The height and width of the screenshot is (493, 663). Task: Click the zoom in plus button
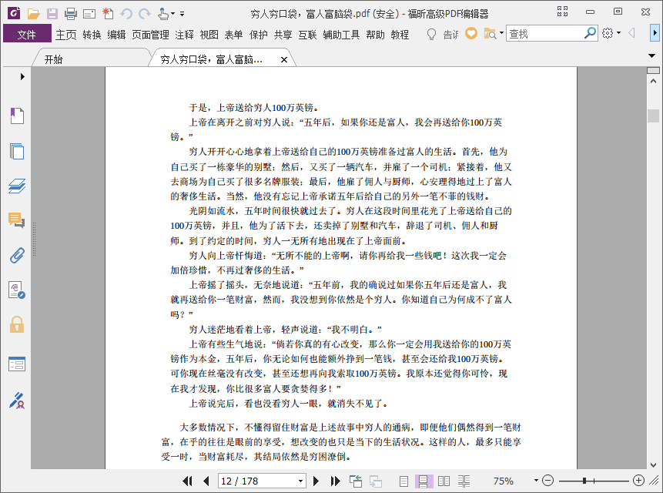point(638,481)
